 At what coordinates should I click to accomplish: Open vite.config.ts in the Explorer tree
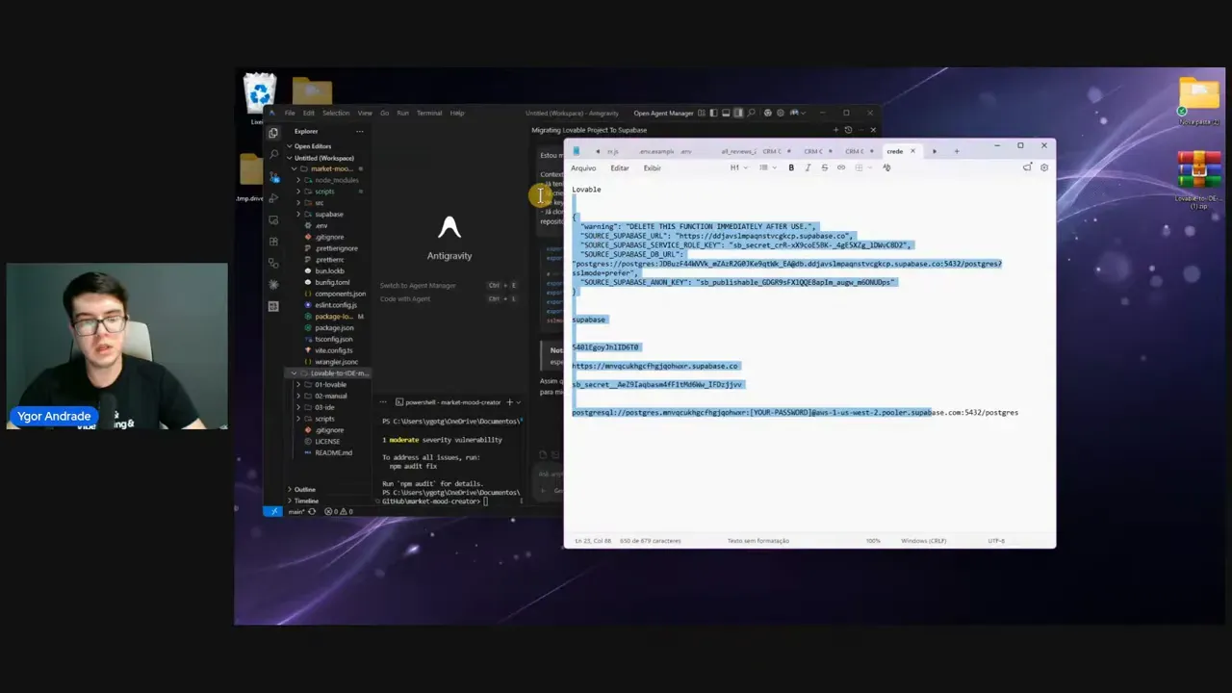(334, 350)
